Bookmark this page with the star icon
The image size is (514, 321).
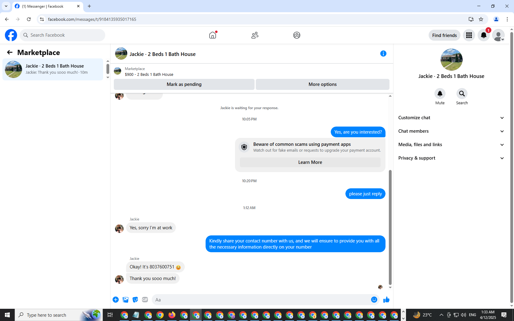coord(481,19)
